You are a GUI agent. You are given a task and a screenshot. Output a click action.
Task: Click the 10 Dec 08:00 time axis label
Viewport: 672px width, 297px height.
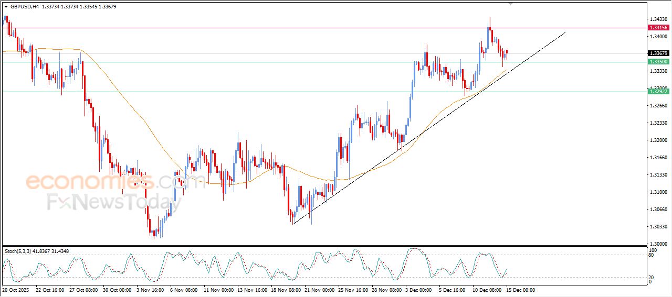[486, 290]
